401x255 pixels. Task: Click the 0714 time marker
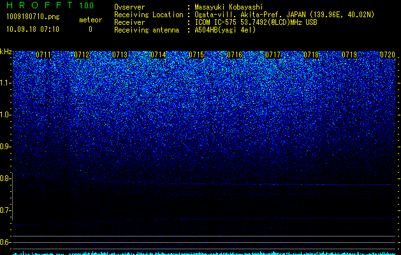158,55
